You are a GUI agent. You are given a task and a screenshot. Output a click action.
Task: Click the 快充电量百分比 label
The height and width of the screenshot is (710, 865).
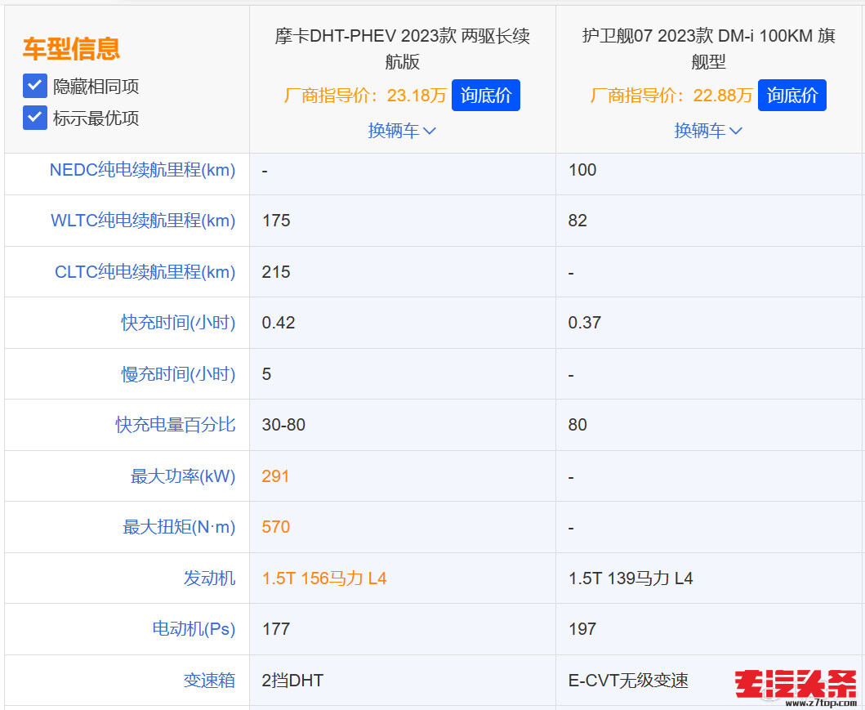click(x=176, y=425)
